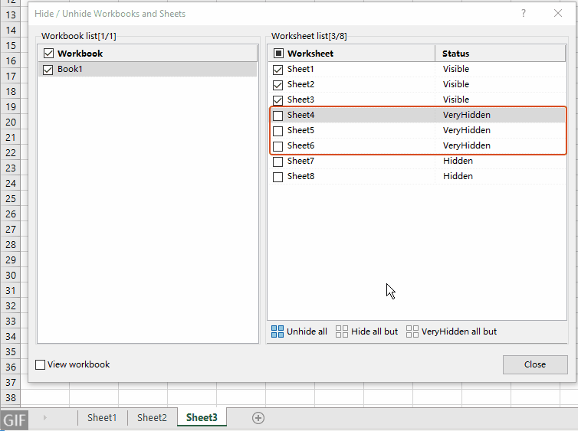Check the Sheet7 hidden sheet checkbox
Image resolution: width=578 pixels, height=431 pixels.
(x=278, y=161)
